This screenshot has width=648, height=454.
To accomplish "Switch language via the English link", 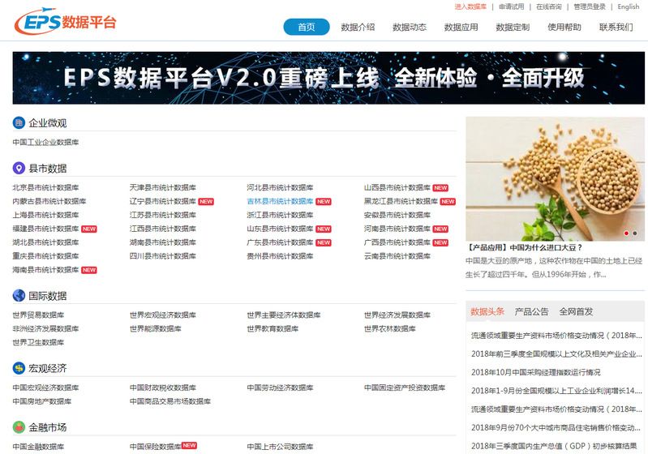I will [628, 6].
